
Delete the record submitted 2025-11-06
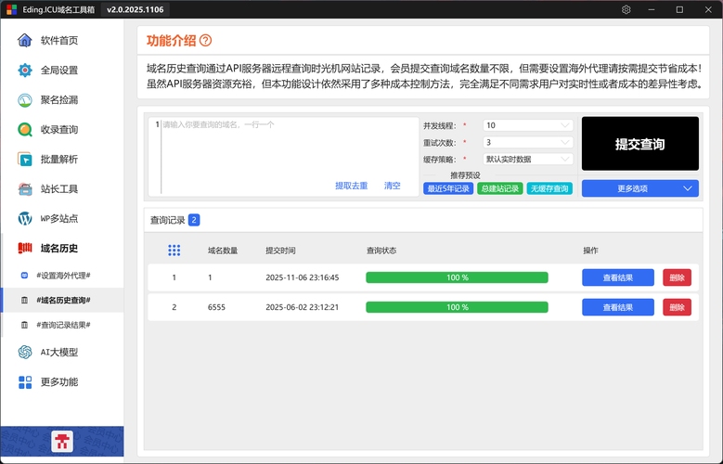[x=677, y=277]
